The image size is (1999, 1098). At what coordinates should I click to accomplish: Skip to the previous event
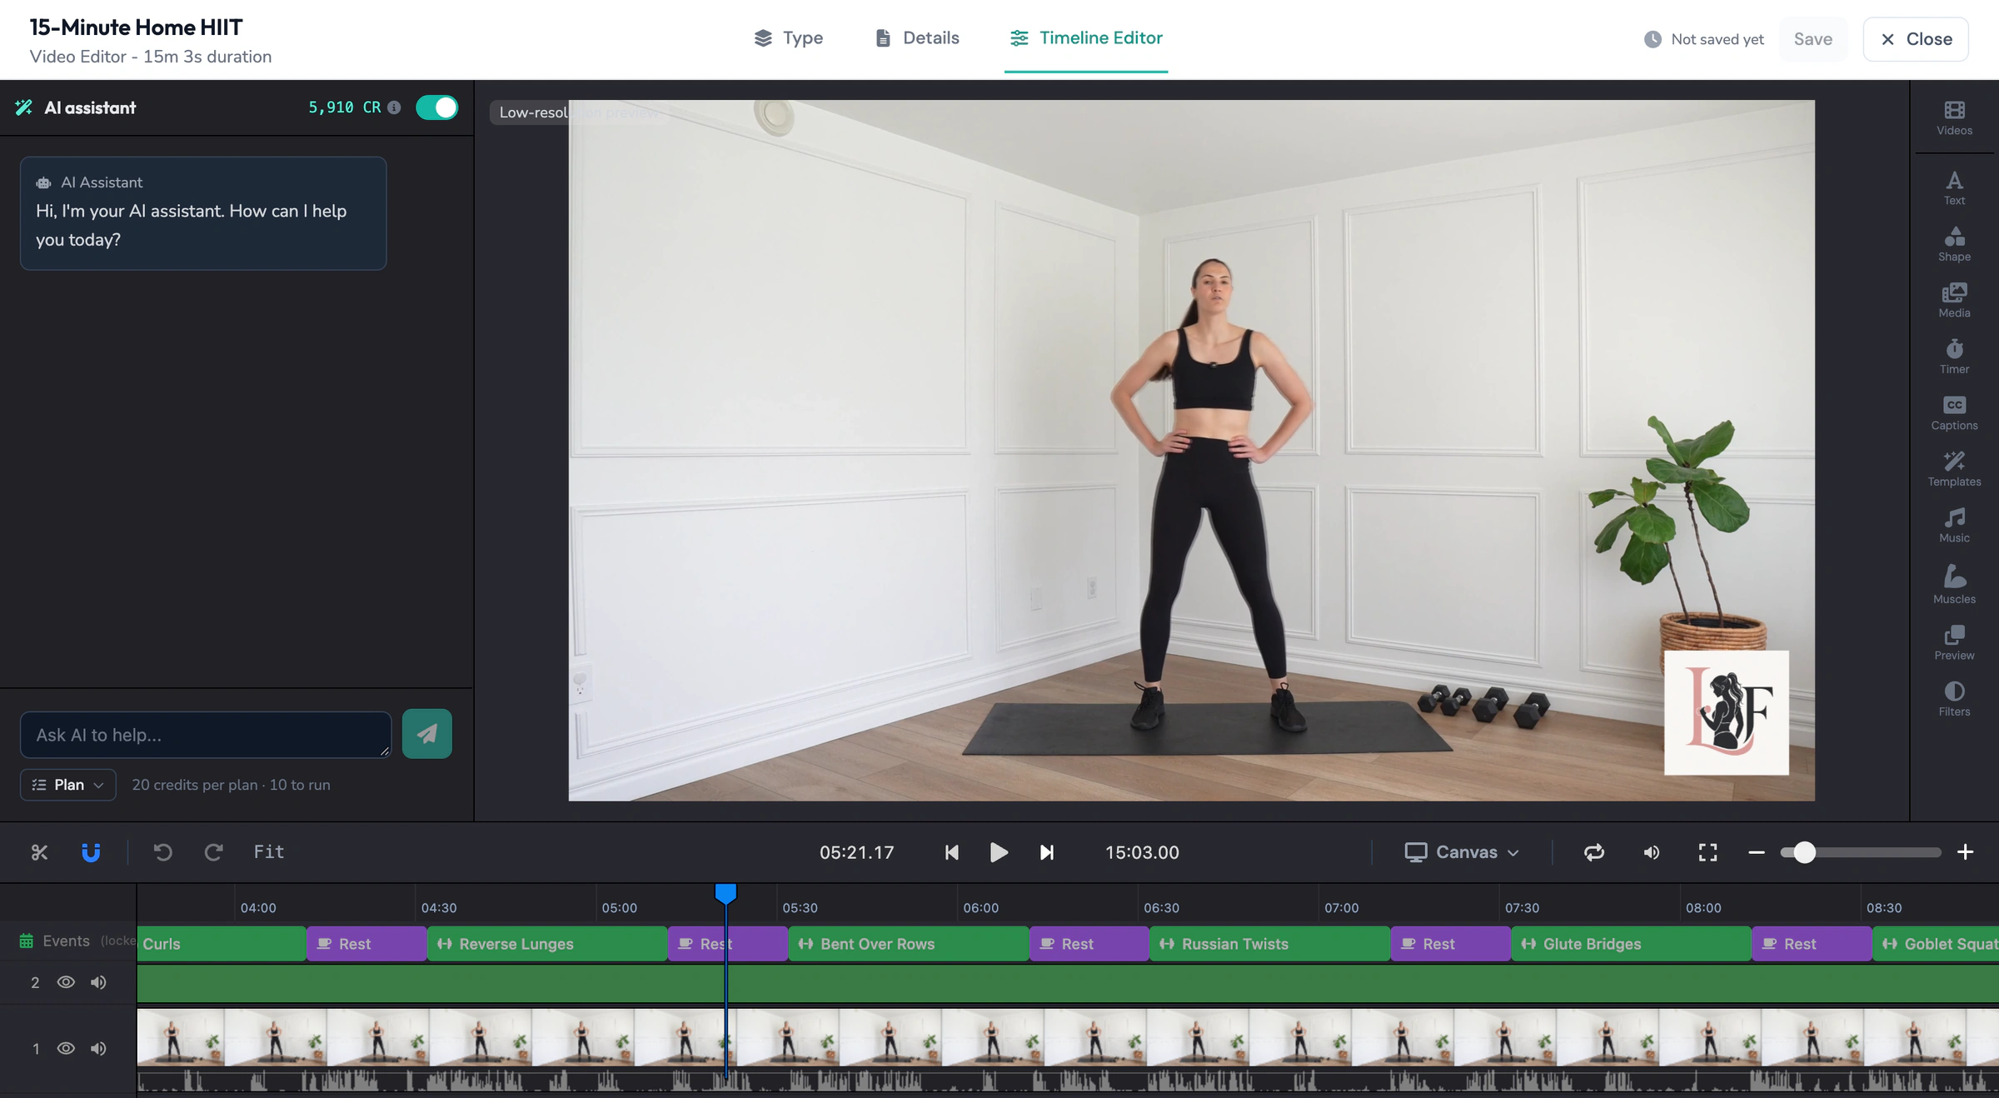coord(951,852)
